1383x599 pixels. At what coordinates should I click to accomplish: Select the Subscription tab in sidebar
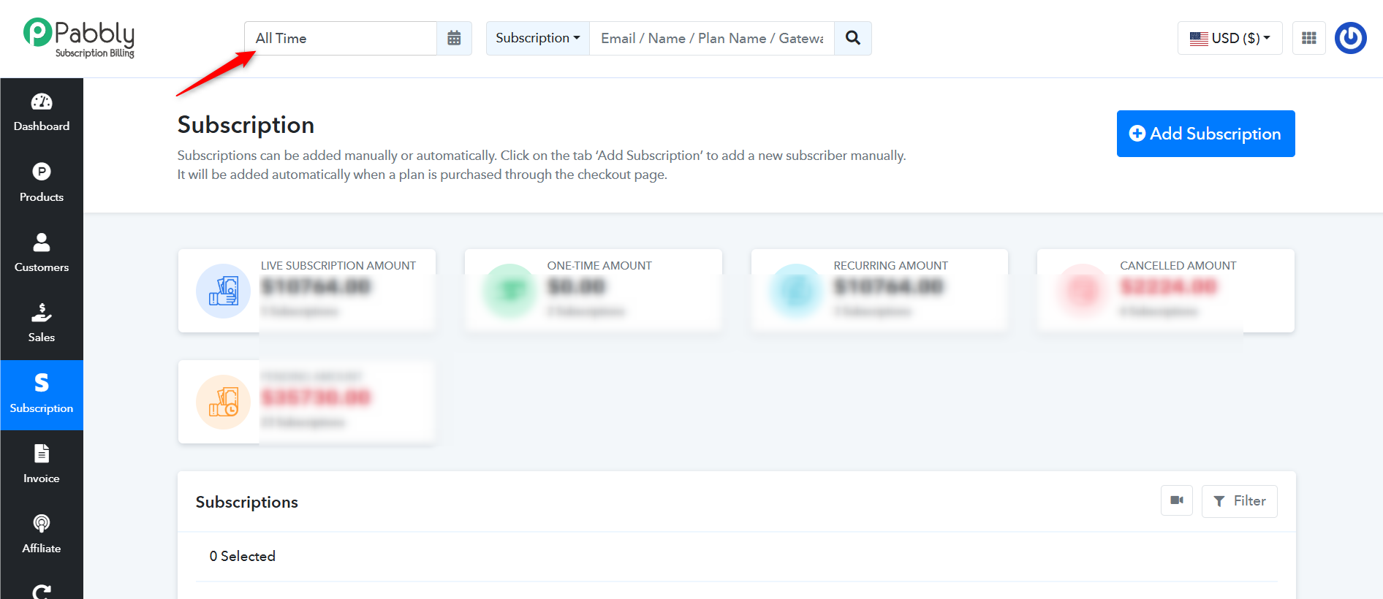(x=42, y=394)
